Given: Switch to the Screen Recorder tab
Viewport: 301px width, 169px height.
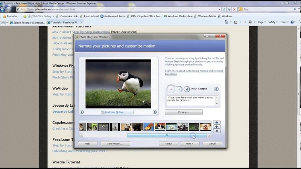Looking at the screenshot, I should 27,23.
